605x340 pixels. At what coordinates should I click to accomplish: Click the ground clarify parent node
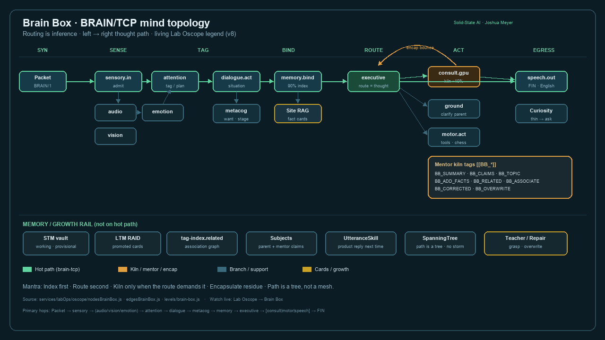coord(454,109)
